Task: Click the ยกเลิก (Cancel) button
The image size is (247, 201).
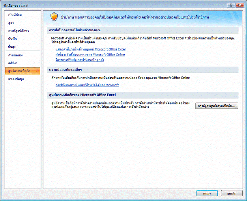Action: click(x=232, y=193)
